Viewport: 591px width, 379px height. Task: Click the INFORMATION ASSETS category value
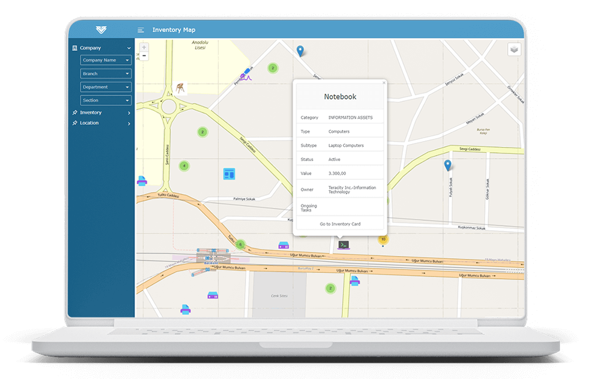pos(350,117)
